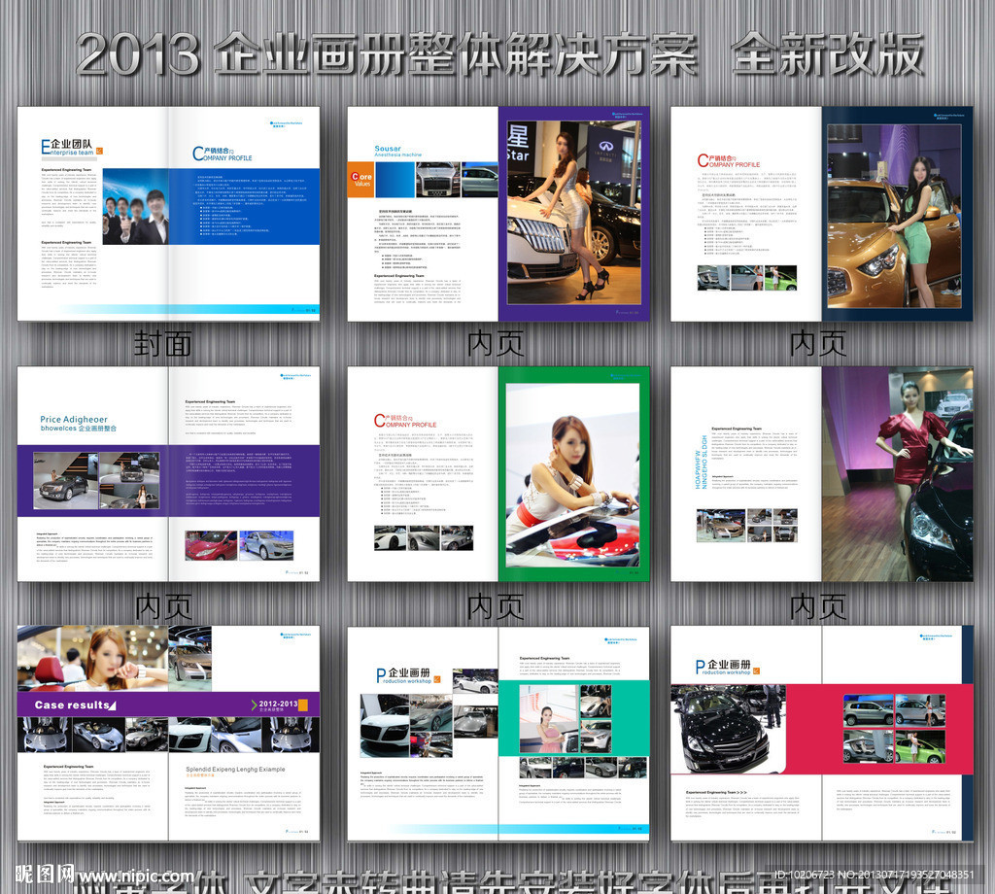Viewport: 995px width, 894px height.
Task: Click red "Company Profile" heading in green-bordered spread
Action: click(x=405, y=421)
